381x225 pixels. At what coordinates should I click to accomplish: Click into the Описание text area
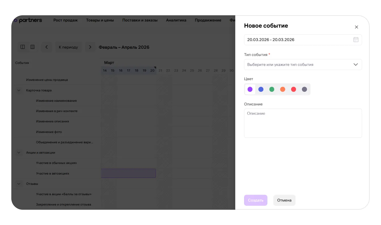point(302,123)
